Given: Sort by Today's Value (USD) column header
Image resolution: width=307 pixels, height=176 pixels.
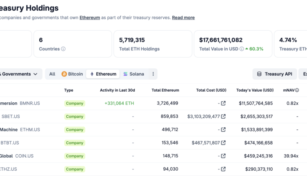Looking at the screenshot, I should point(255,90).
